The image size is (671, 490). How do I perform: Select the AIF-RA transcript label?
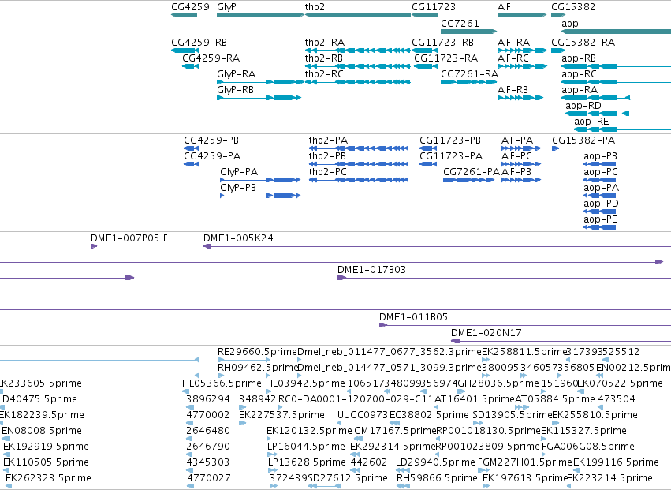click(x=513, y=43)
